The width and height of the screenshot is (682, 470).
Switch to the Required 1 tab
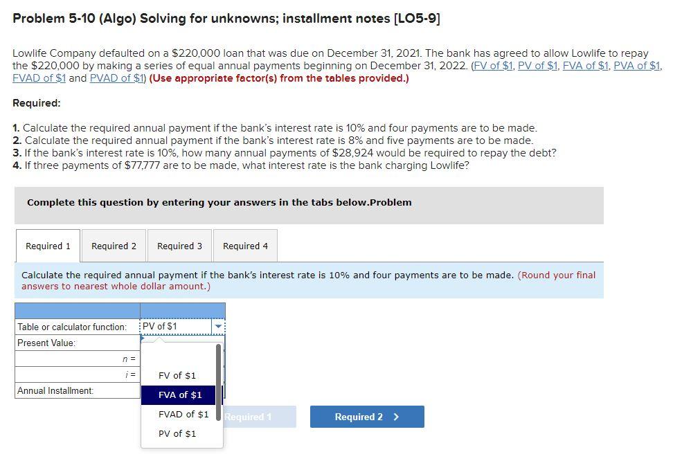coord(48,246)
